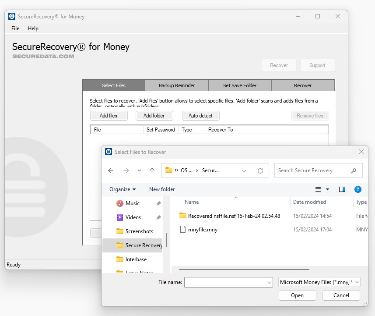Viewport: 375px width, 316px height.
Task: Expand the recent locations chevron
Action: pos(139,170)
